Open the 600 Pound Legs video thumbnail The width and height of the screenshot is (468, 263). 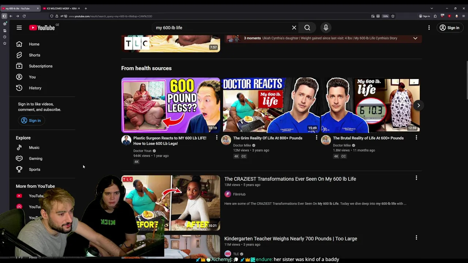pyautogui.click(x=171, y=105)
